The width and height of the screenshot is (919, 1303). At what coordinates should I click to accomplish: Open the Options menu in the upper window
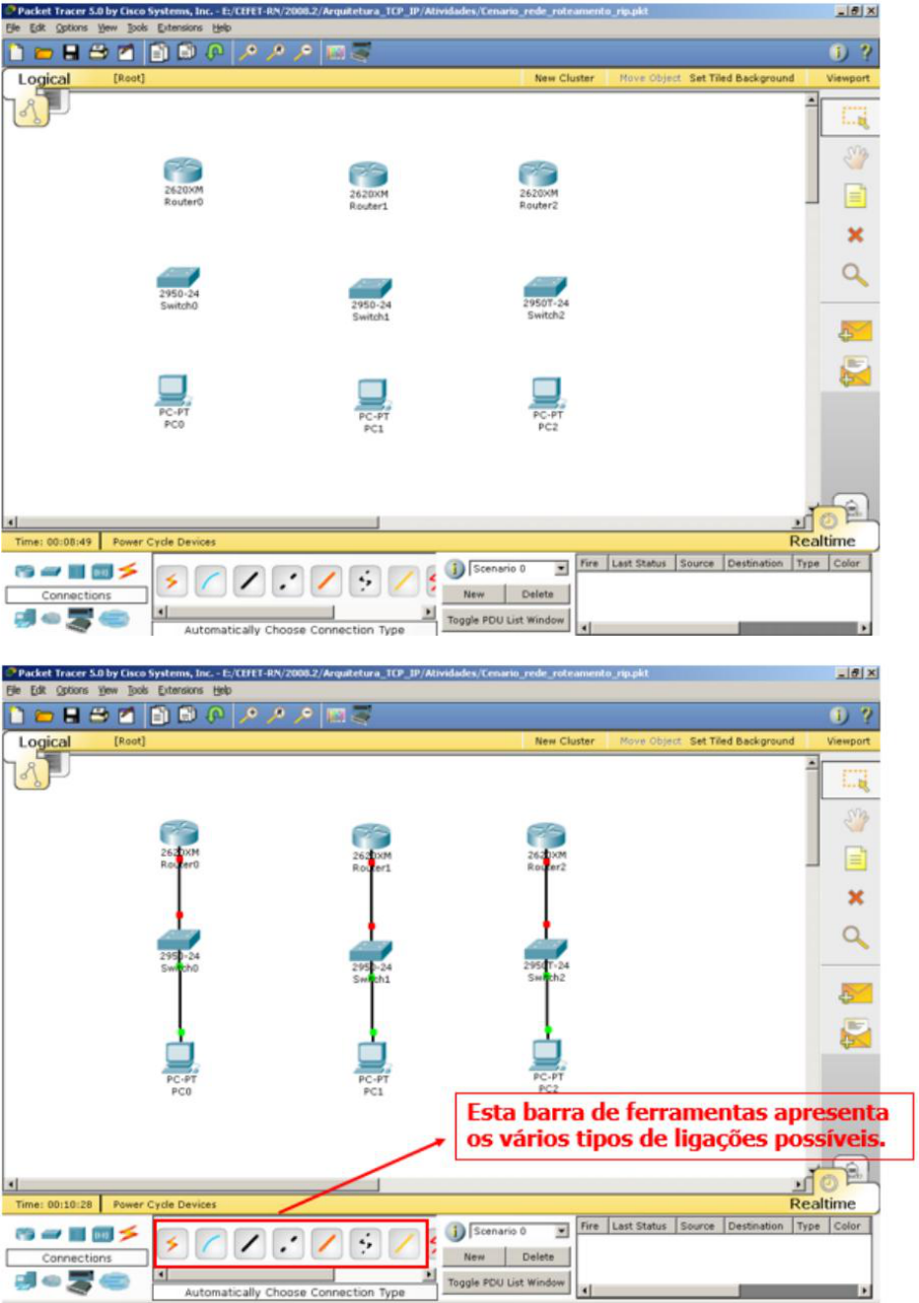tap(71, 28)
